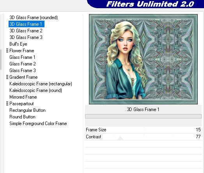Click the Passepartout grip icon
This screenshot has width=204, height=173.
(x=7, y=104)
